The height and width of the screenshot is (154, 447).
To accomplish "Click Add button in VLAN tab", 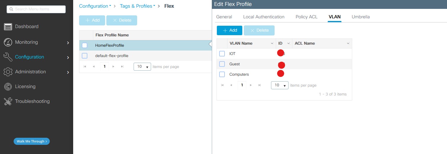I will [230, 30].
